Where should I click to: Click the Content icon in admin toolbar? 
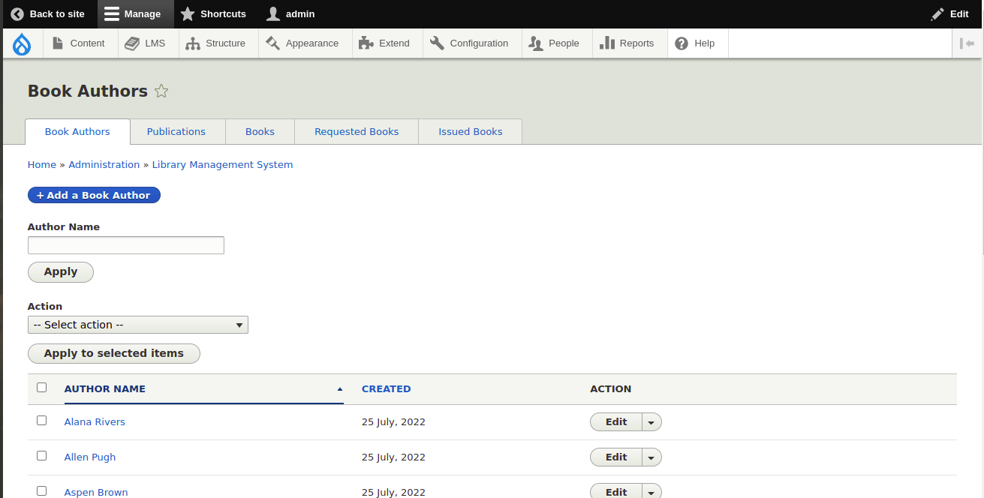pos(59,43)
